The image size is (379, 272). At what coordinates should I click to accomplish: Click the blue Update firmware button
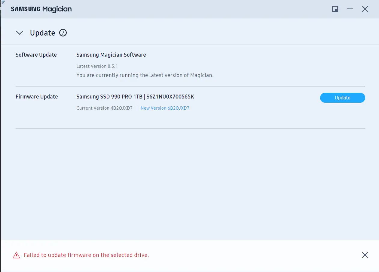point(342,98)
